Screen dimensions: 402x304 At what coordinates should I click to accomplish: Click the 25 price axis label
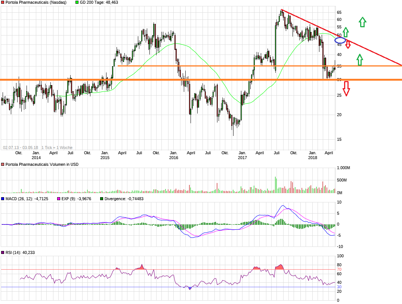pos(339,95)
